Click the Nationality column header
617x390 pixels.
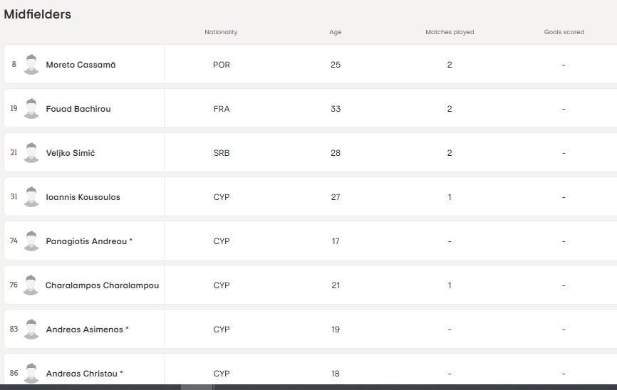point(221,32)
